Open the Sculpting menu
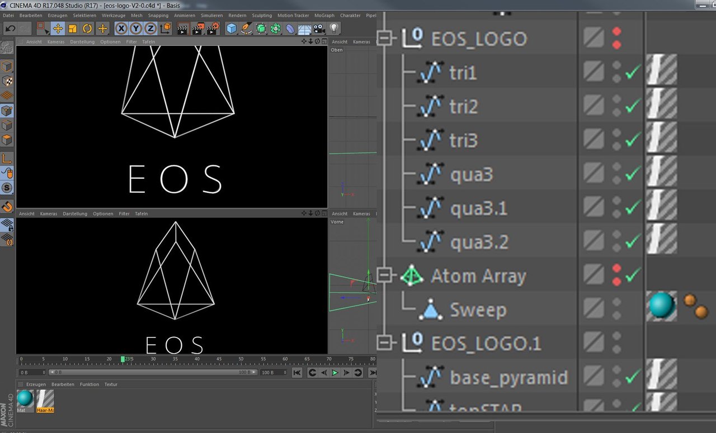Image resolution: width=716 pixels, height=433 pixels. [262, 16]
